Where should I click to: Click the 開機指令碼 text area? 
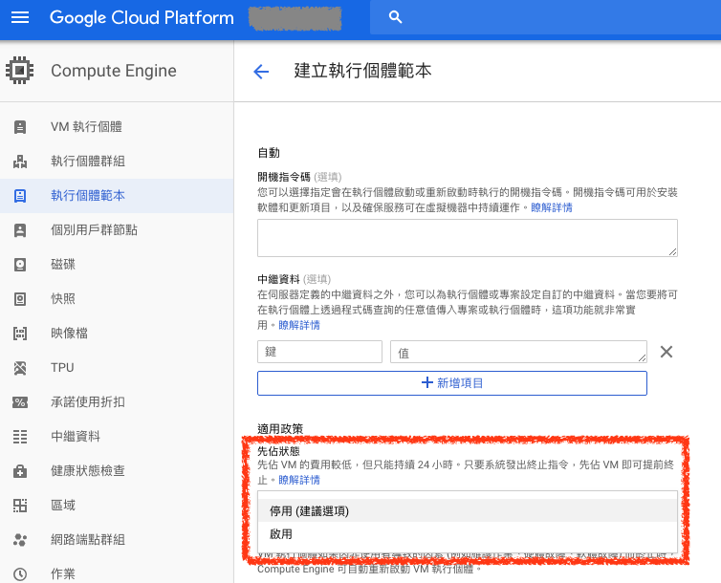point(467,238)
